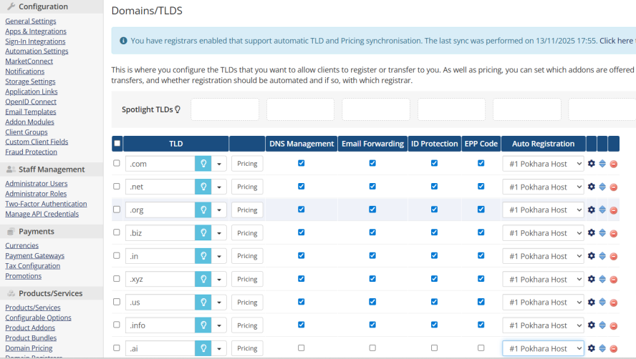
Task: Open Auto Registration dropdown for .in
Action: point(543,256)
